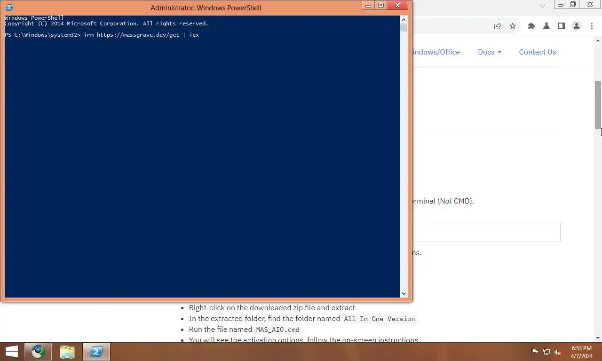This screenshot has height=361, width=602.
Task: Click the browser page scroll down arrow
Action: [x=598, y=338]
